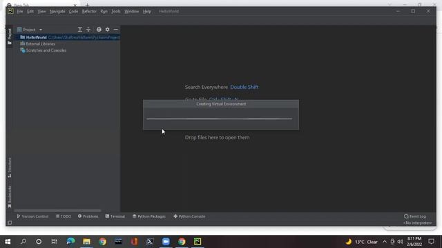Click the PyCharm logo icon in title bar

10,11
